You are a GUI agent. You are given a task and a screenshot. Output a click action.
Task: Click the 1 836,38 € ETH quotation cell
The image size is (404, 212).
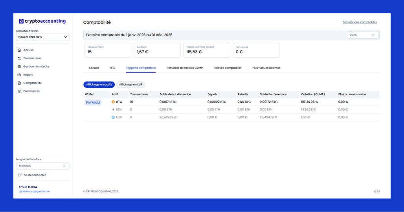[309, 109]
